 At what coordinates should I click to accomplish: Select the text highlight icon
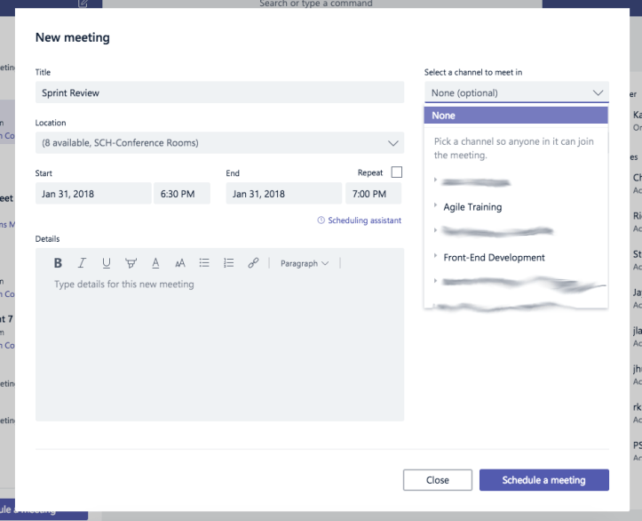click(131, 263)
